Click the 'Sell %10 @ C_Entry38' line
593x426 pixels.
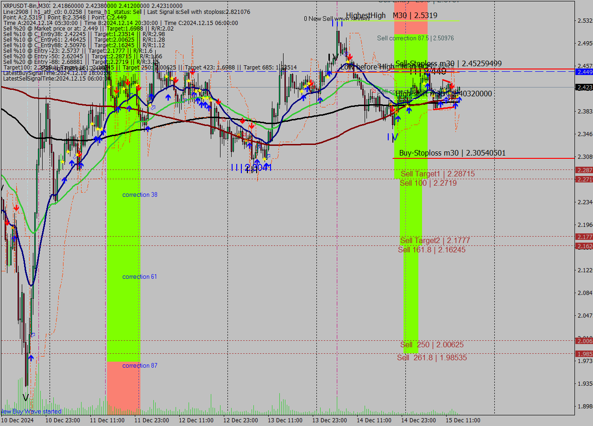(84, 34)
